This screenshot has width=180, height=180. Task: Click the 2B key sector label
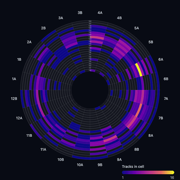[43, 28]
